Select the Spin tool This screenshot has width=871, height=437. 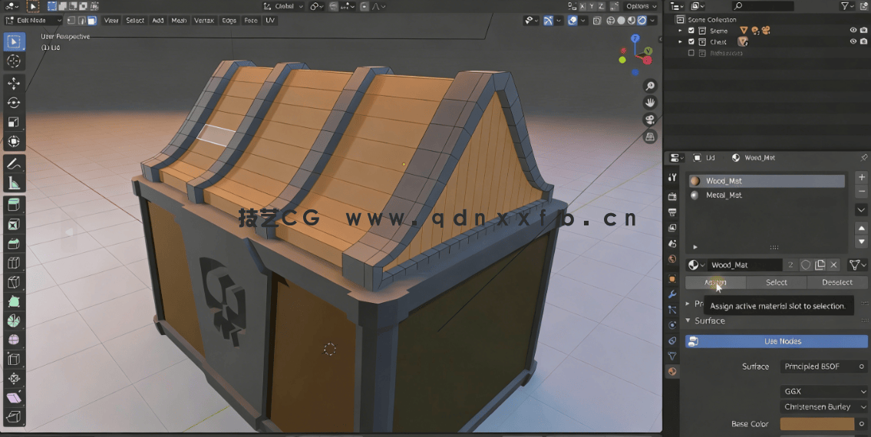click(14, 321)
